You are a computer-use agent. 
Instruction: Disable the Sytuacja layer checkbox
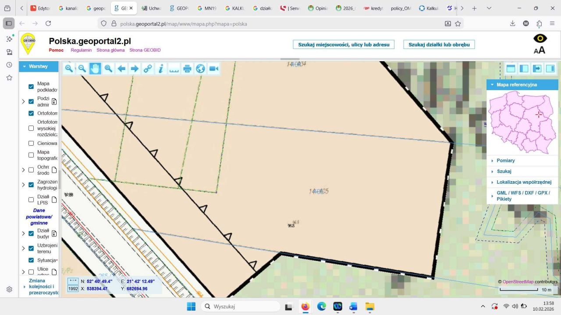[x=31, y=260]
